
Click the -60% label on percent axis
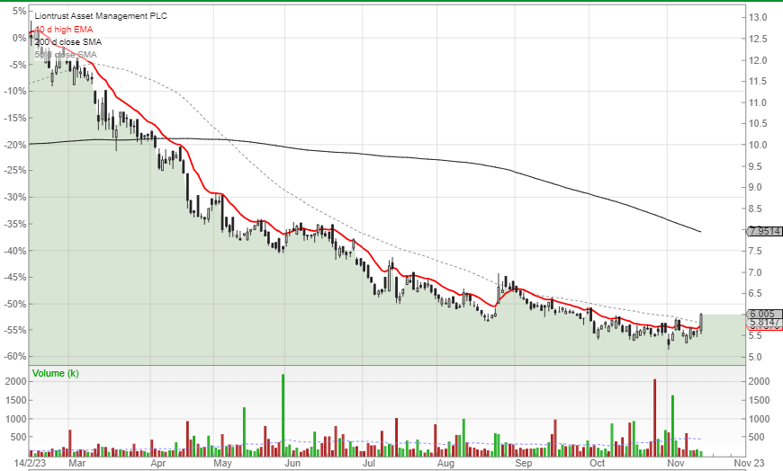tap(15, 356)
